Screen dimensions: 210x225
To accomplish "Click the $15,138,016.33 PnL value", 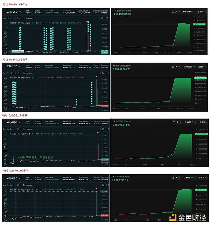I will coord(122,14).
